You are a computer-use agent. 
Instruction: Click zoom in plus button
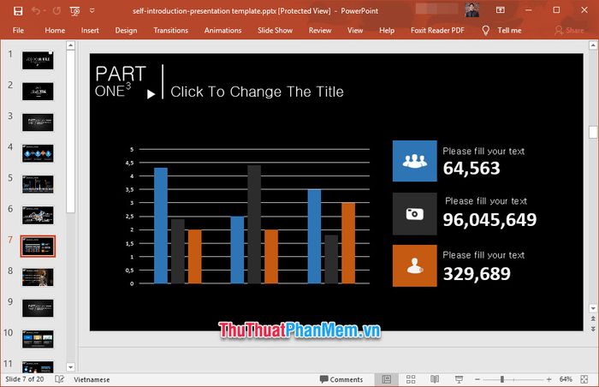[x=549, y=379]
